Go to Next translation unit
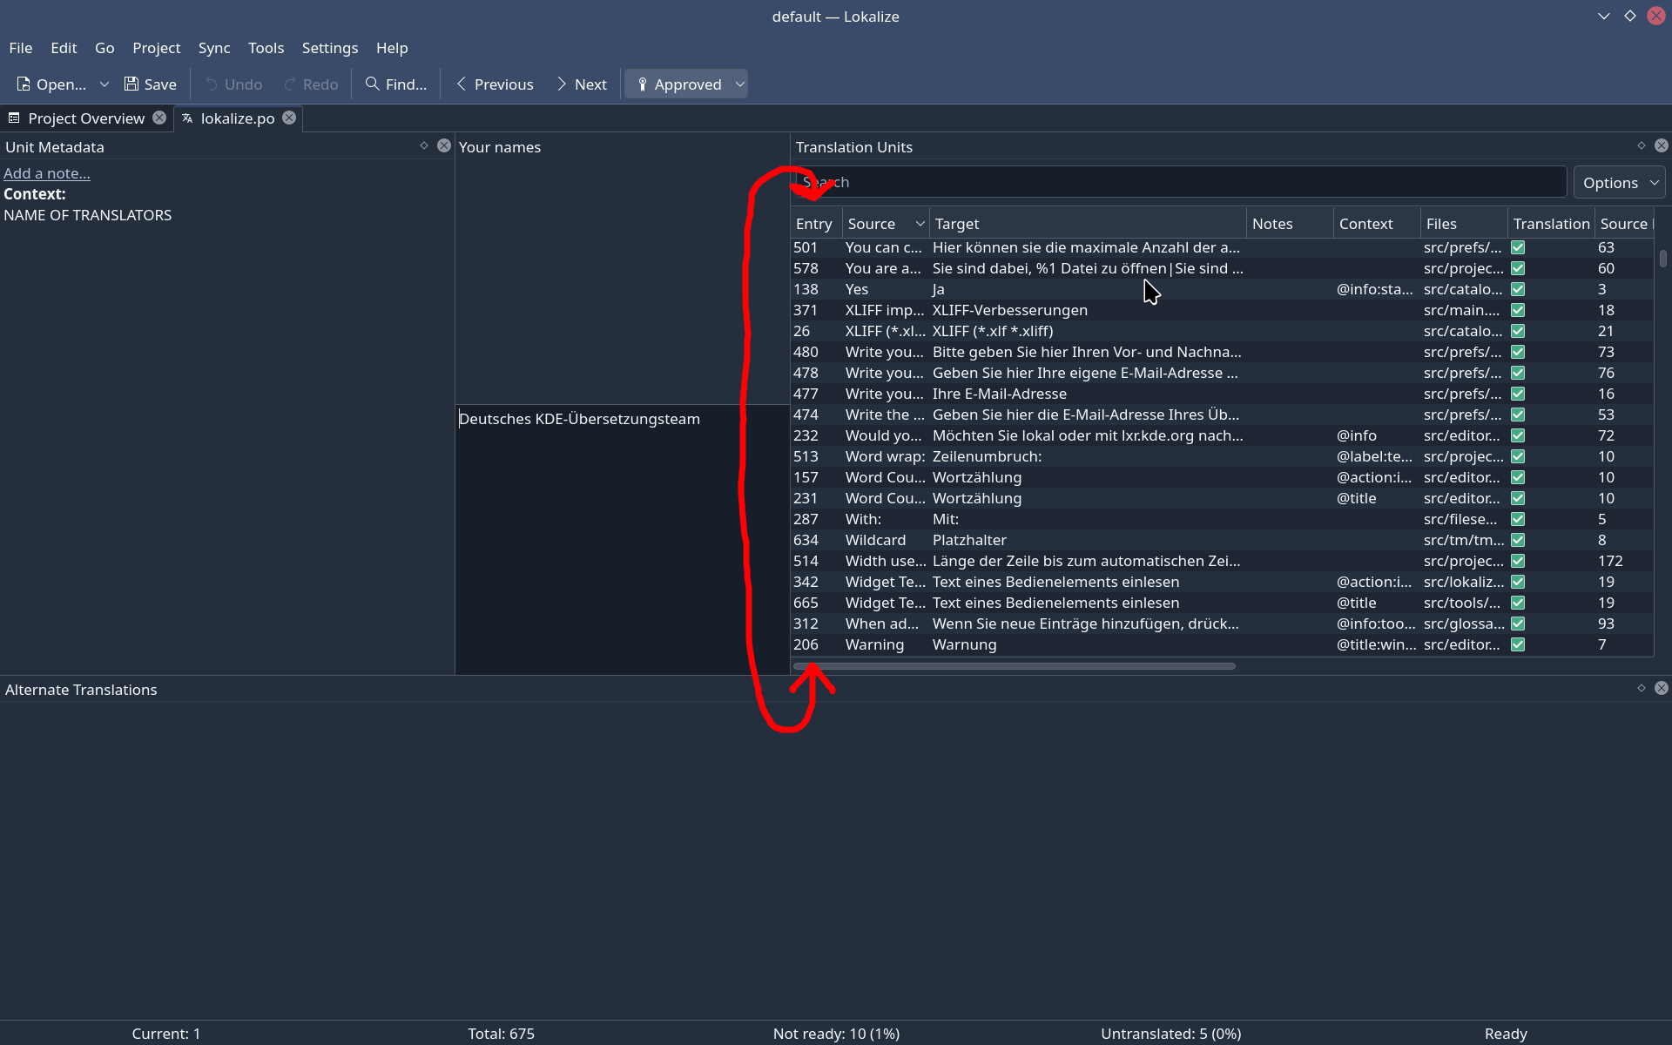Viewport: 1672px width, 1045px height. coord(581,84)
